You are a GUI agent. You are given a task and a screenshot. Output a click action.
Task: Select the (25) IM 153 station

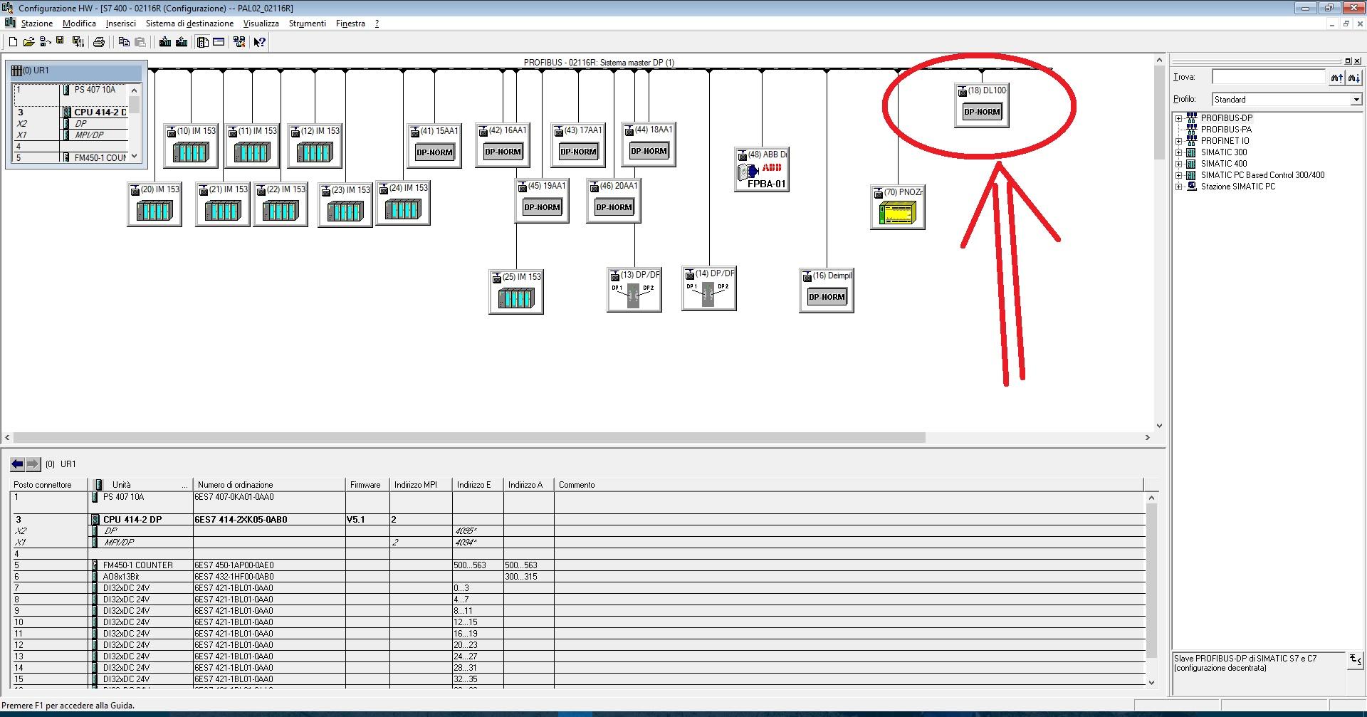click(x=516, y=292)
